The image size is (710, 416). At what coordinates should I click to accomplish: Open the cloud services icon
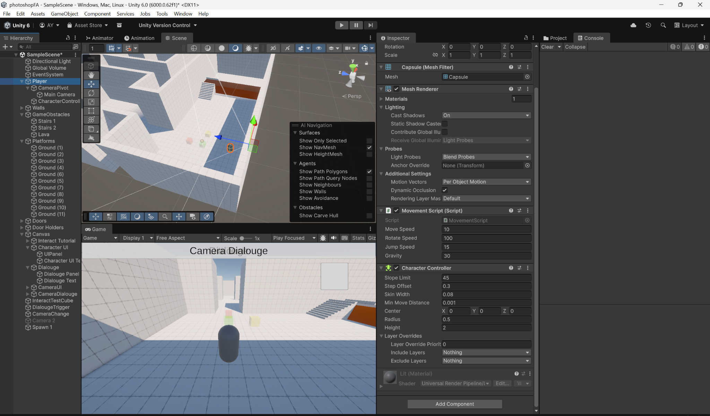(633, 25)
